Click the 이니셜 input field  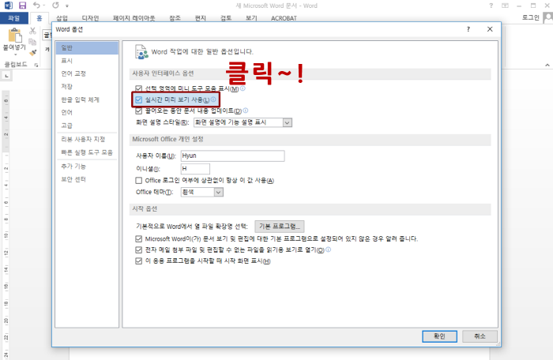tap(195, 168)
